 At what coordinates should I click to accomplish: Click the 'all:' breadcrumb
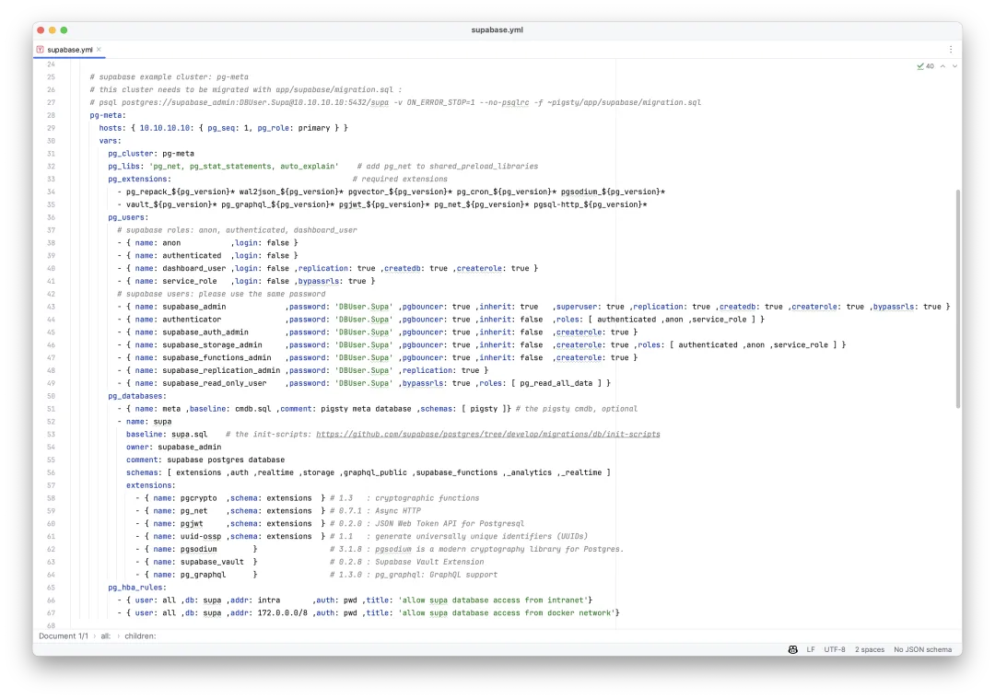[x=105, y=636]
